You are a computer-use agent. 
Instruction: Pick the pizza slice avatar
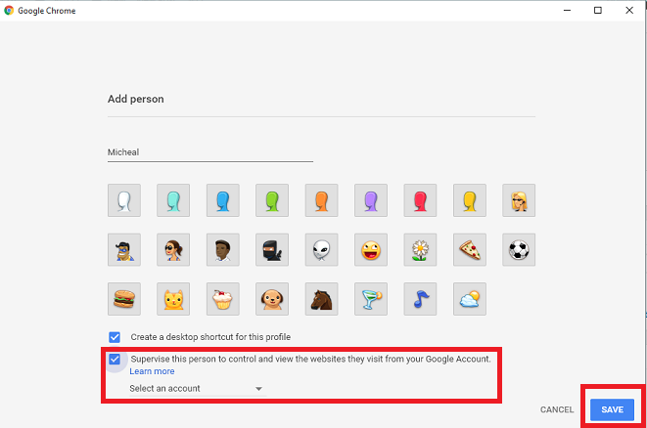click(x=470, y=249)
